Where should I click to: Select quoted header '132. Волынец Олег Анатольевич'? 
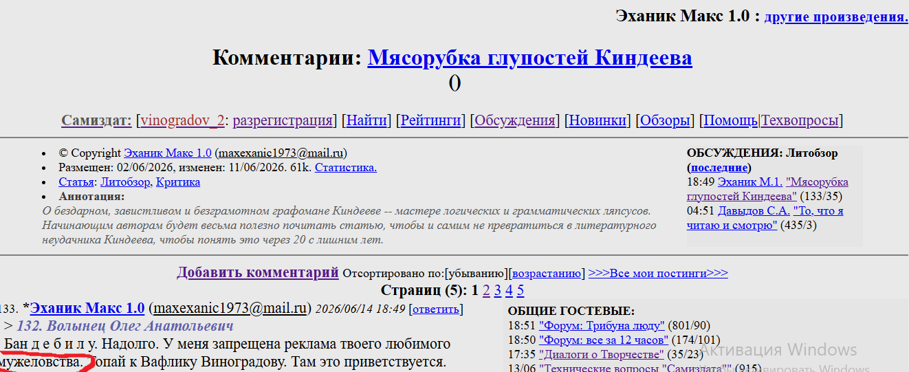point(125,326)
